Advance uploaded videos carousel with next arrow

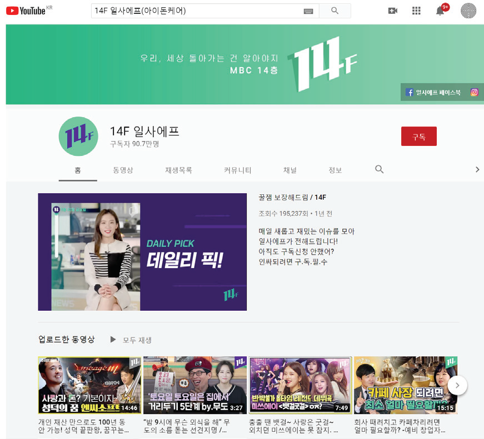click(457, 385)
